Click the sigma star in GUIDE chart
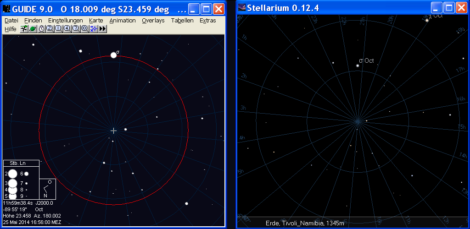Image resolution: width=470 pixels, height=229 pixels. point(113,55)
